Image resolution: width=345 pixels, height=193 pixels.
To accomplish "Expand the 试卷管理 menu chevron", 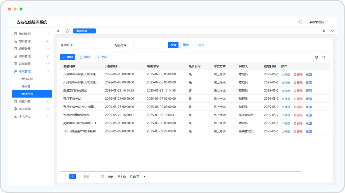I will [48, 64].
